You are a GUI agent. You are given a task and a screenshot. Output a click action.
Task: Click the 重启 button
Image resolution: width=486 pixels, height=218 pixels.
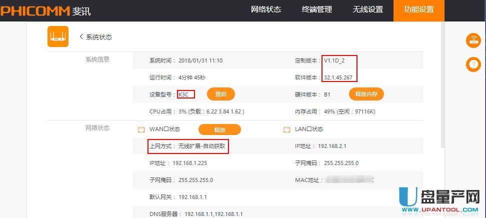220,94
